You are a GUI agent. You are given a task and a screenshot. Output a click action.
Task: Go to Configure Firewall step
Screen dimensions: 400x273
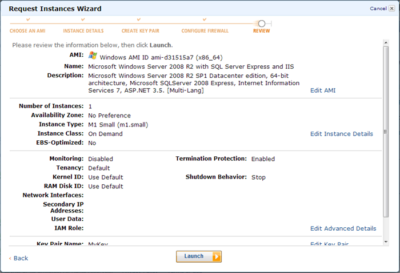point(205,31)
